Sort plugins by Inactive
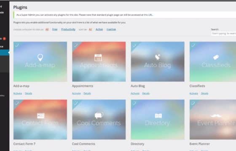 (111, 29)
